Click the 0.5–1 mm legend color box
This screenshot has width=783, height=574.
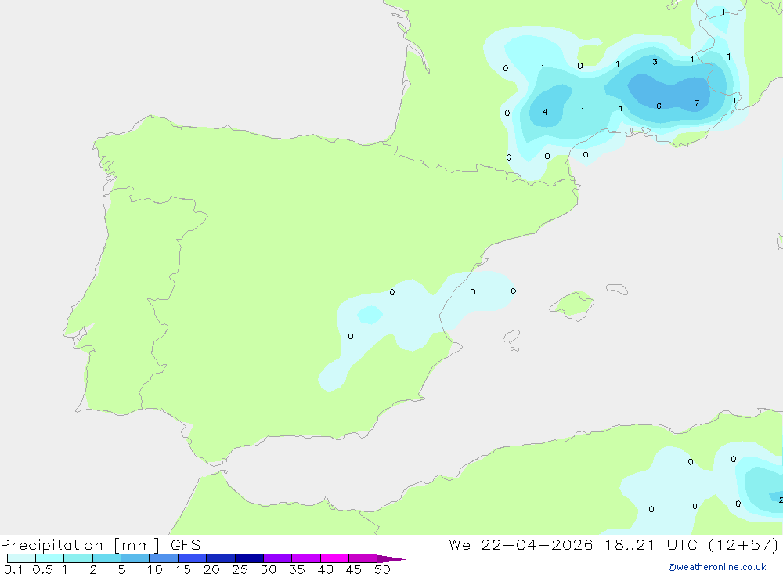click(49, 558)
